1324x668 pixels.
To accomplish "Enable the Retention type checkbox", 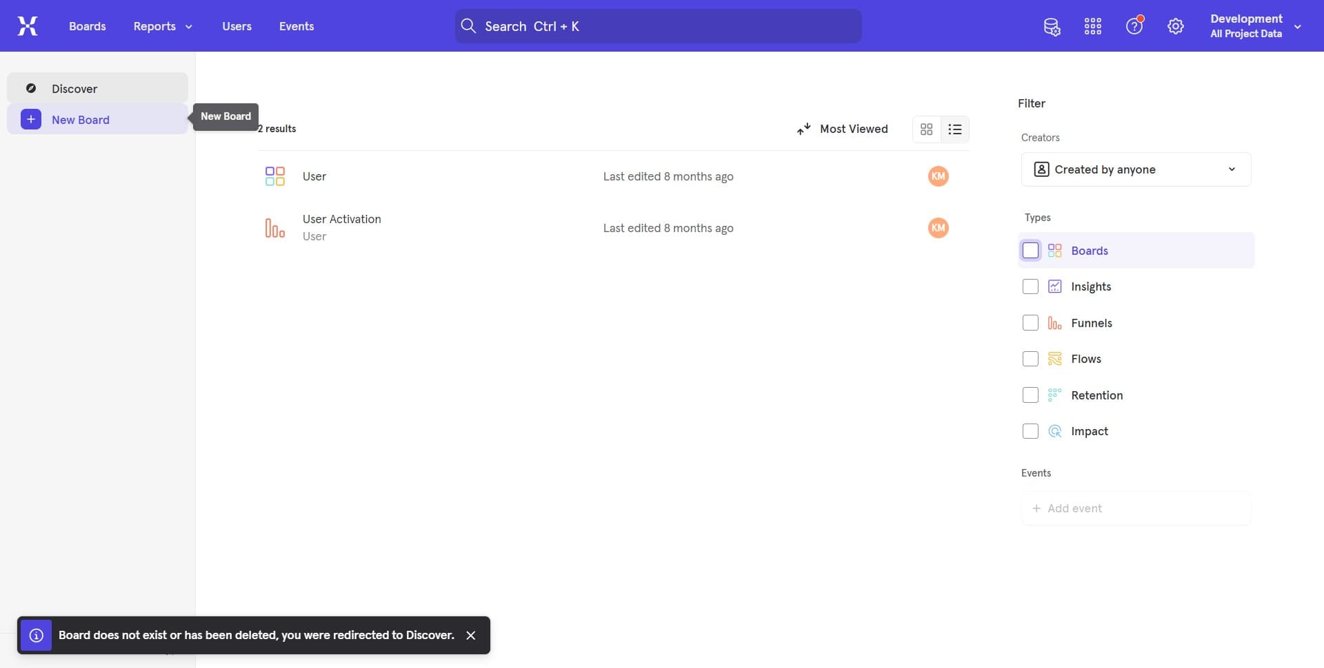I will 1031,395.
